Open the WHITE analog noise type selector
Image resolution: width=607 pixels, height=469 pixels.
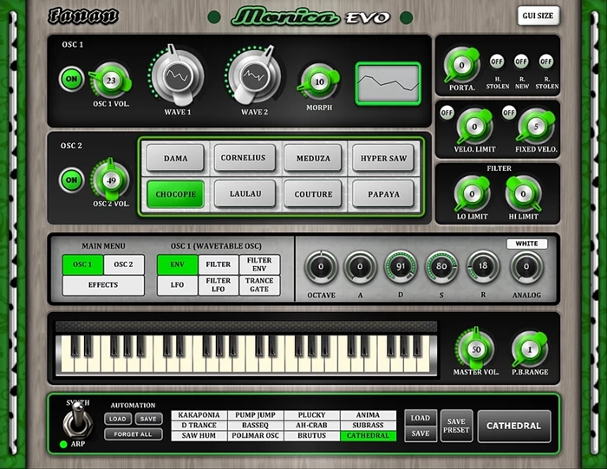click(526, 244)
